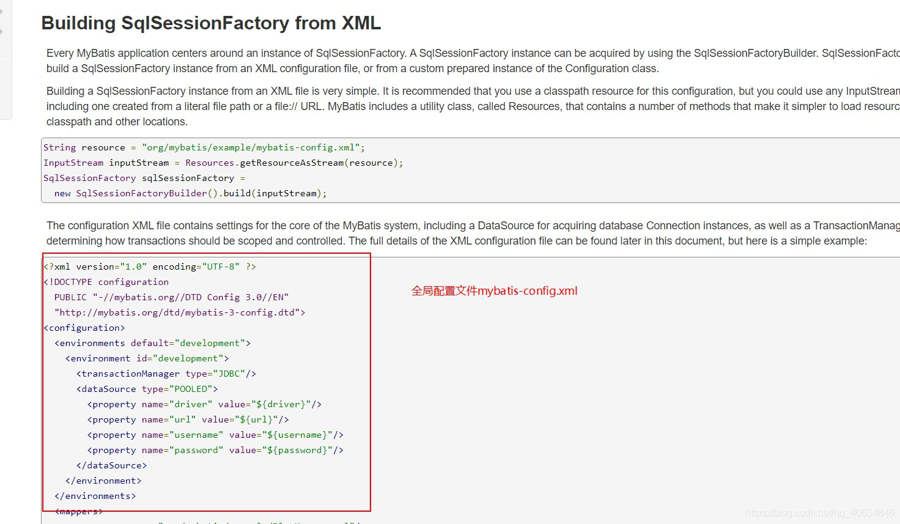Click the closing "</dataSource>" tag
This screenshot has height=524, width=900.
click(x=112, y=465)
